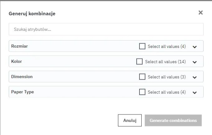The height and width of the screenshot is (135, 212).
Task: Enable the Dimension select all checkbox
Action: pyautogui.click(x=142, y=77)
